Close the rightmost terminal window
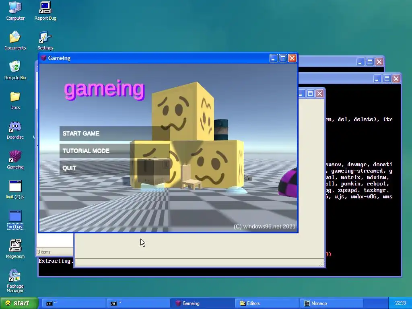The width and height of the screenshot is (412, 309). [x=396, y=78]
